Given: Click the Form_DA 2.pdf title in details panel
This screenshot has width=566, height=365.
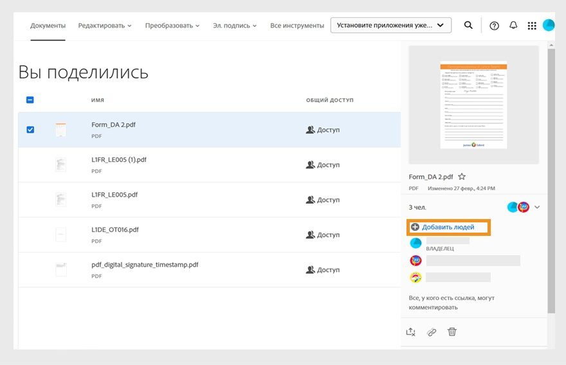Looking at the screenshot, I should [x=431, y=177].
